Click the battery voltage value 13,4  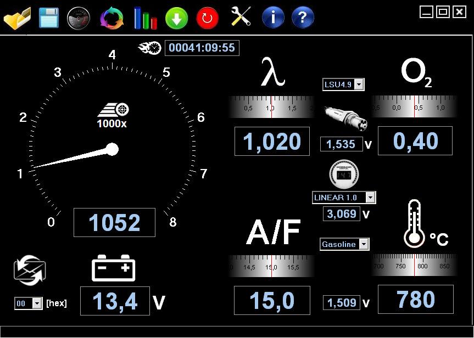(115, 301)
